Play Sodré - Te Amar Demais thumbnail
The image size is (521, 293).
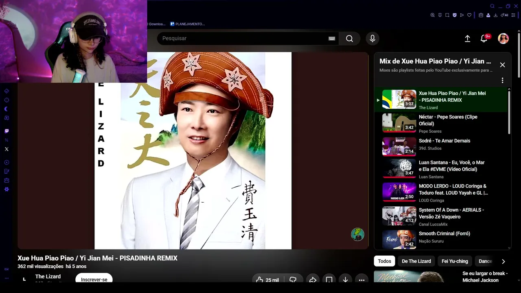pyautogui.click(x=399, y=146)
